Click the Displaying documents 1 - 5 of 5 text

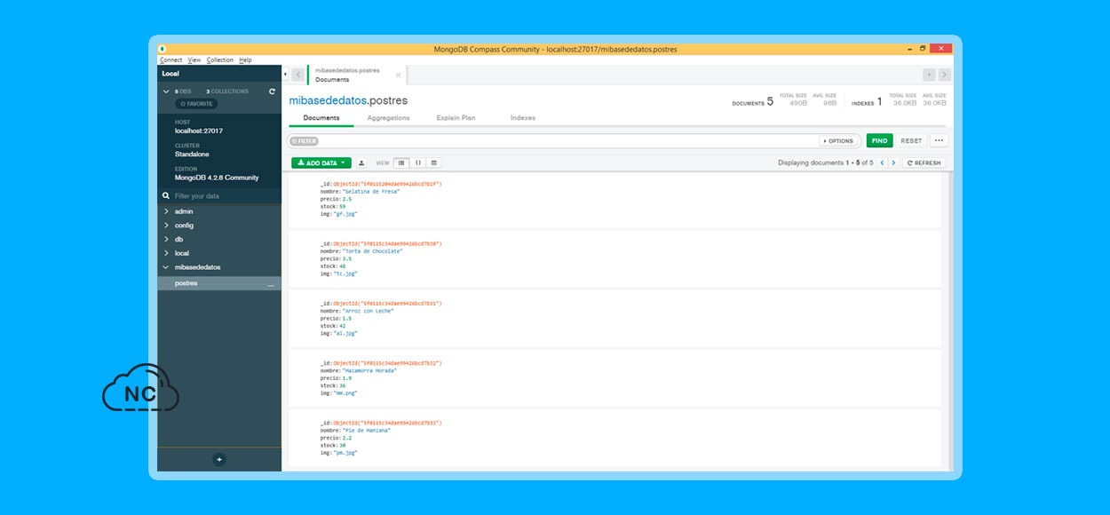[826, 163]
